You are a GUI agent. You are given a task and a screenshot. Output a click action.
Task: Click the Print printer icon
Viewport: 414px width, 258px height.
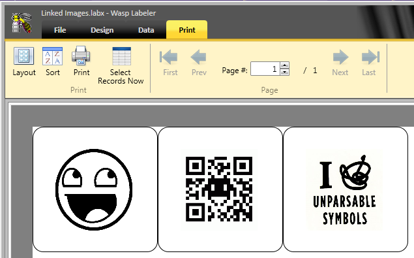[81, 56]
